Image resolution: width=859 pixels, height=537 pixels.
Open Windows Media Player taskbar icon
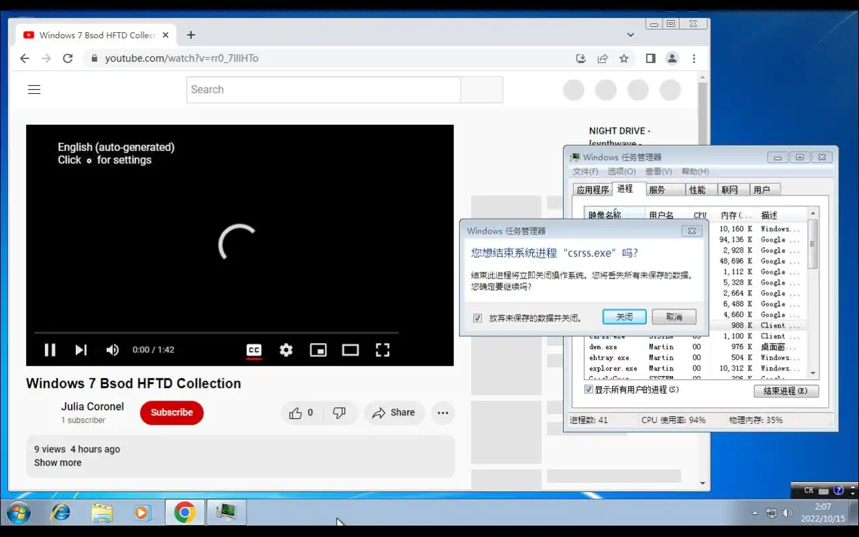tap(142, 513)
